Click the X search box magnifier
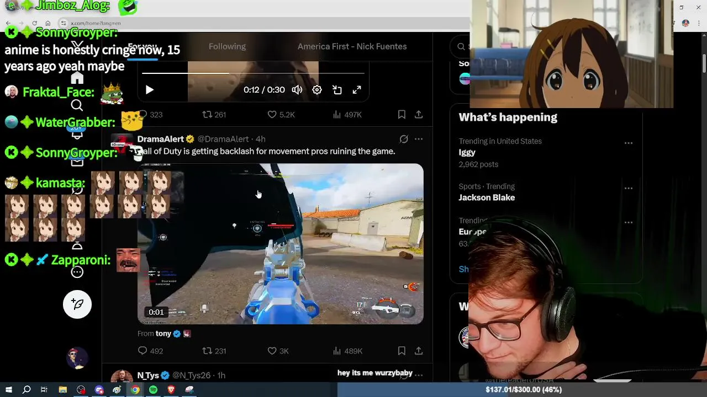The width and height of the screenshot is (707, 397). 461,46
